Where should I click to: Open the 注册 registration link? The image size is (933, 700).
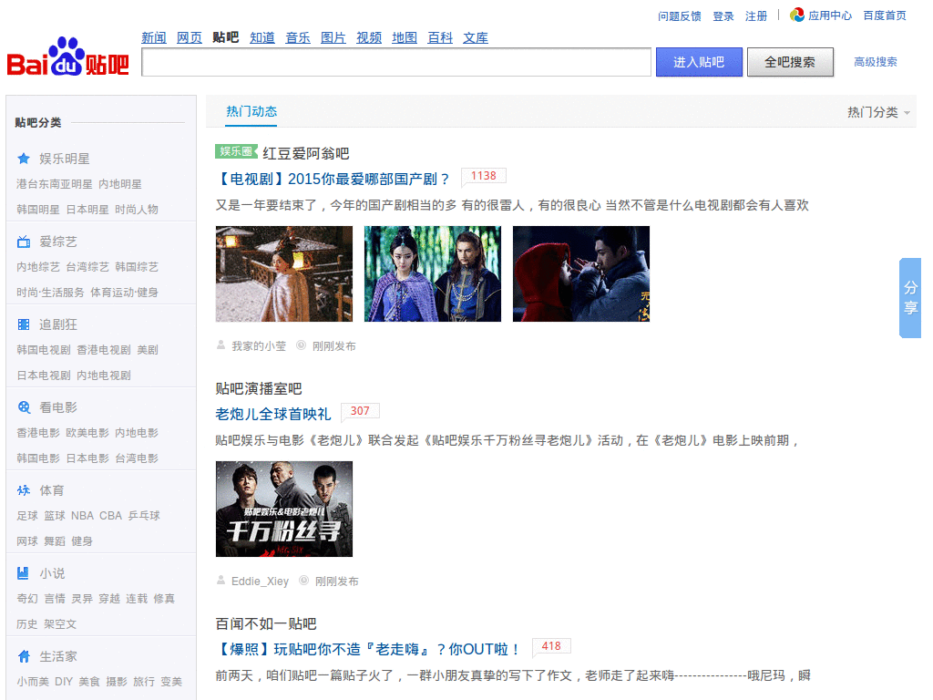tap(756, 15)
